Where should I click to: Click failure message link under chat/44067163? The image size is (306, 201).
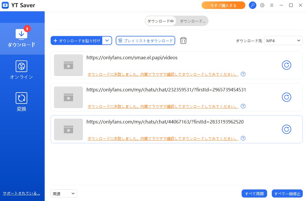163,139
